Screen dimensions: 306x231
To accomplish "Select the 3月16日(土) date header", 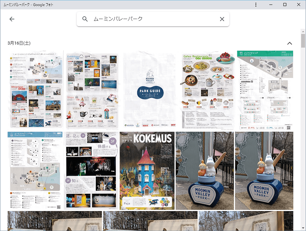I will [x=19, y=43].
